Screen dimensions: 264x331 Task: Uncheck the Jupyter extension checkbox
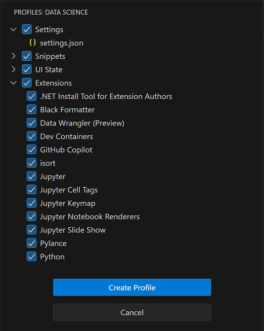point(32,176)
